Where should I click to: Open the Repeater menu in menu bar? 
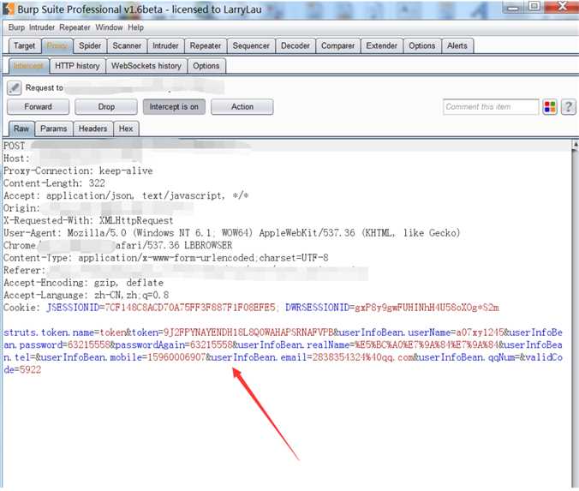[75, 27]
